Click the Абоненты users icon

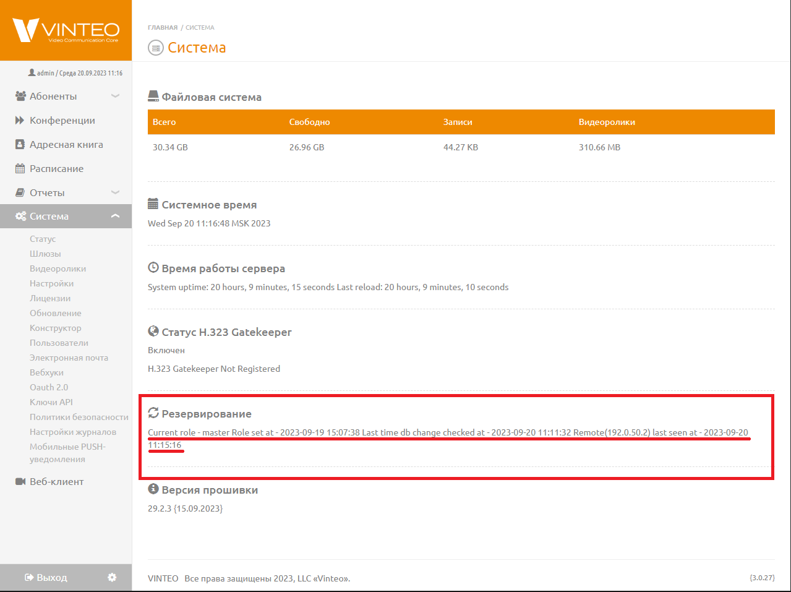(20, 96)
